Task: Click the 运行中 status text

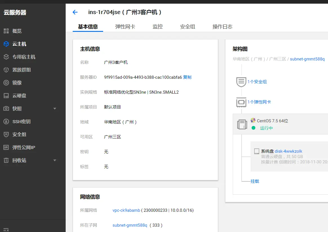Action: coord(266,128)
